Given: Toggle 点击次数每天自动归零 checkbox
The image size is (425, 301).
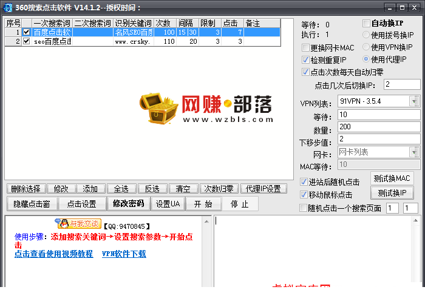Looking at the screenshot, I should (305, 72).
